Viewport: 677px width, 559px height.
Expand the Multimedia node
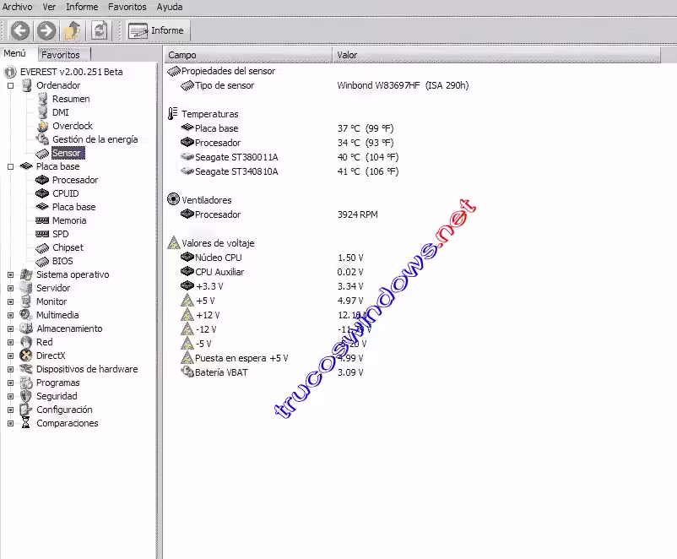10,315
